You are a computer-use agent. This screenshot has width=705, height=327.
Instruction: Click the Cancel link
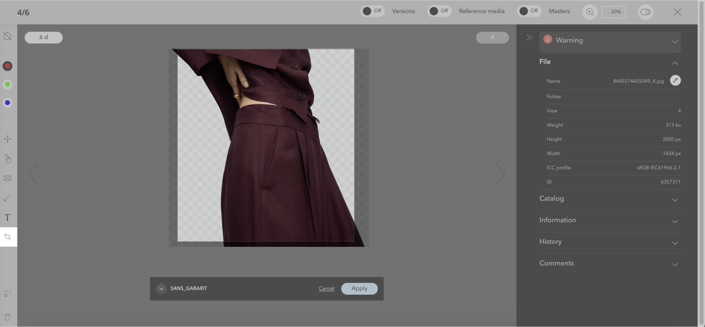(x=326, y=288)
